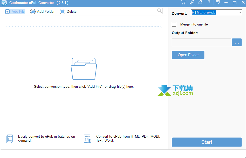Go to the home page icon
246x158 pixels.
click(x=200, y=3)
